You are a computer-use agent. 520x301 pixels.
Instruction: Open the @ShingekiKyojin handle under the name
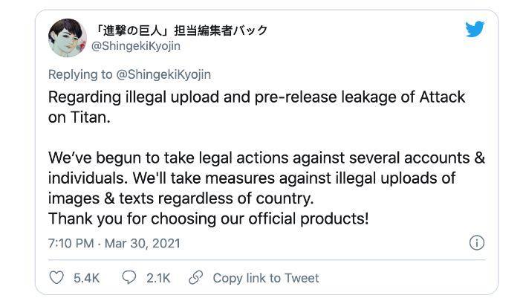click(135, 46)
